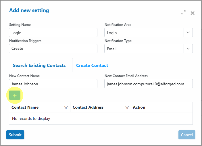Viewport: 202px width, 146px height.
Task: Submit the new setting
Action: [x=15, y=135]
